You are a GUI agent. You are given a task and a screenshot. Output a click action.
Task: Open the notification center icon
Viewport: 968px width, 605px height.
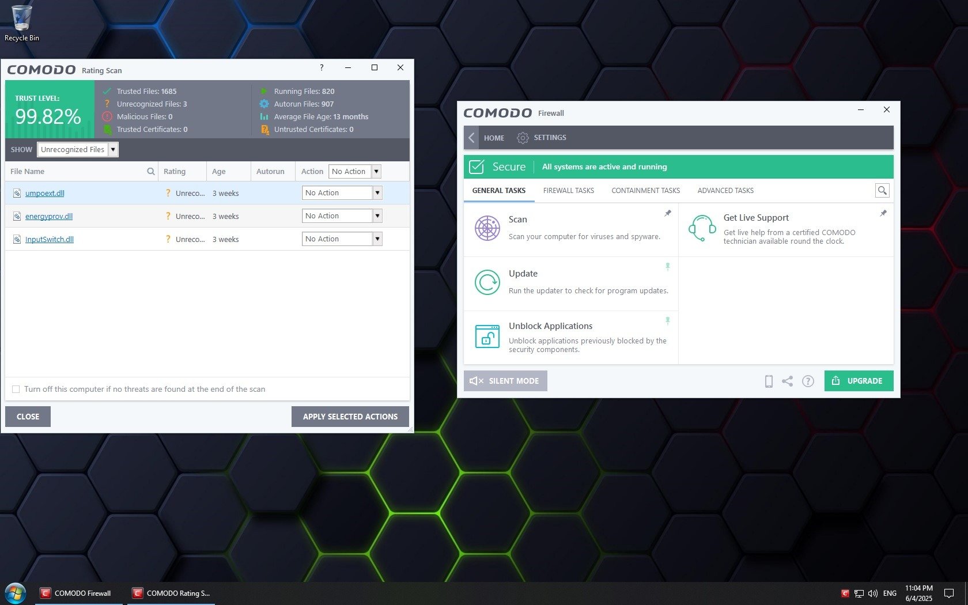tap(948, 593)
